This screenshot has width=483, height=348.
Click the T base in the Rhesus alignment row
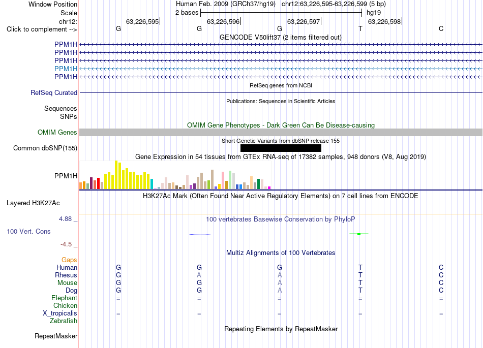coord(360,275)
